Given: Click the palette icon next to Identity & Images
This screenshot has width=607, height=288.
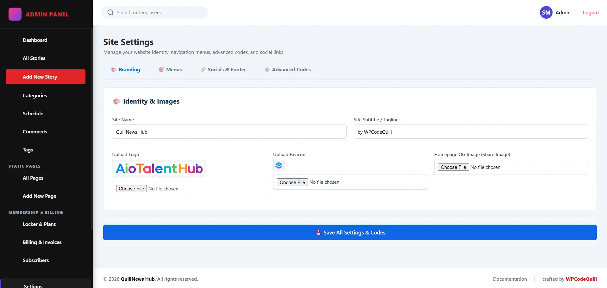Looking at the screenshot, I should click(116, 101).
